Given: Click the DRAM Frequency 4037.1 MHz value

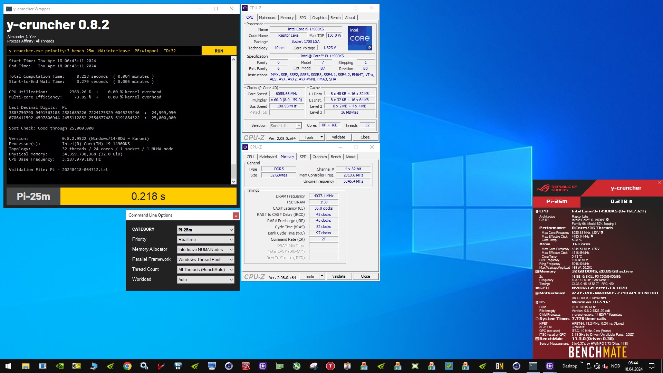Looking at the screenshot, I should [324, 196].
